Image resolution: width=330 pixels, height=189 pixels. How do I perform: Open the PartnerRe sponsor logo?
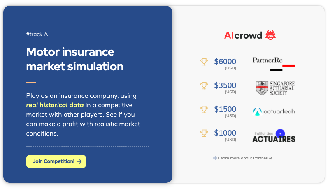click(273, 63)
